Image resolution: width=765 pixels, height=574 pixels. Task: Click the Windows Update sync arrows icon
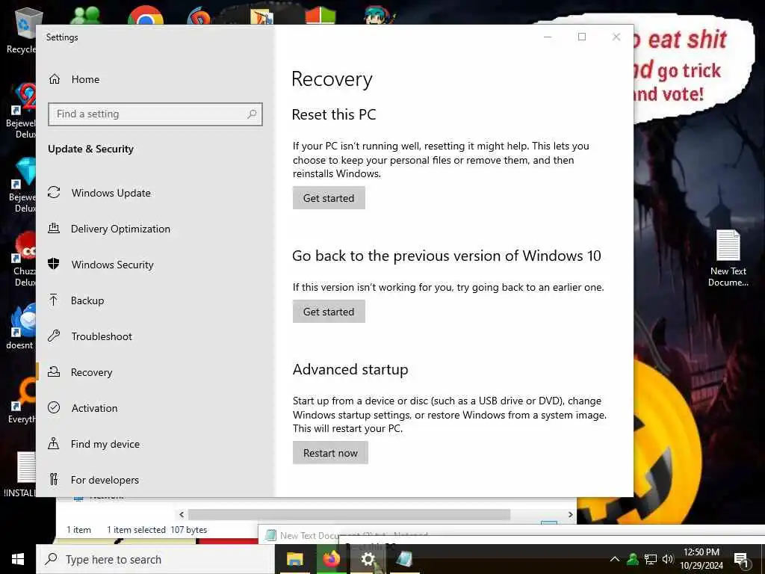pos(54,192)
